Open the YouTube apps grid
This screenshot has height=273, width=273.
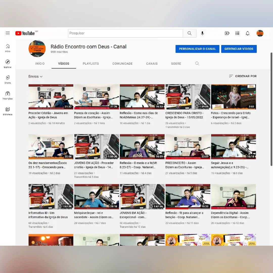click(x=237, y=33)
